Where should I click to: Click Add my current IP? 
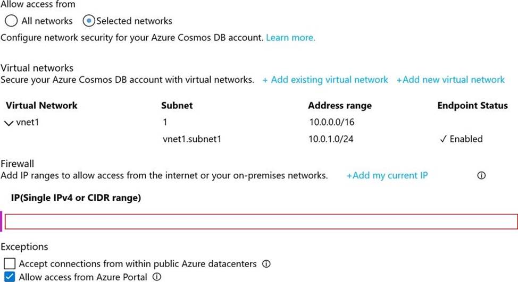(387, 175)
